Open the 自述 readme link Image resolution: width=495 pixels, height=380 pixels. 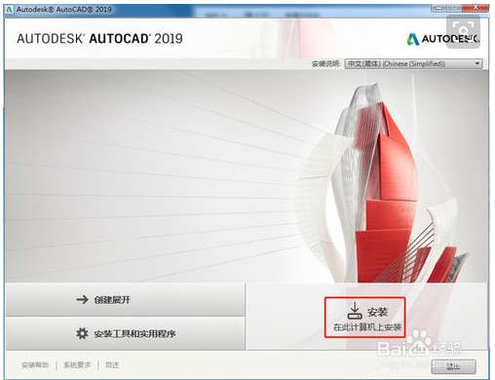click(x=112, y=365)
